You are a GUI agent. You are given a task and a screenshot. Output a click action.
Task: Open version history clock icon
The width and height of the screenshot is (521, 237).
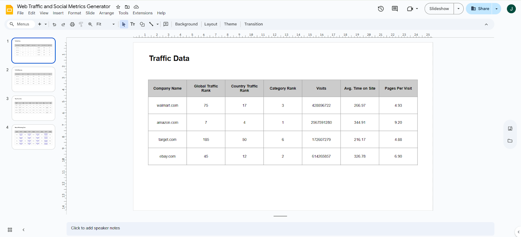(381, 9)
